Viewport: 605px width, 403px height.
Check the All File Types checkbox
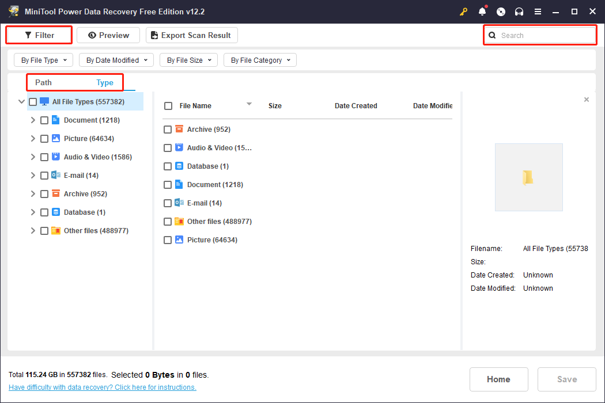pos(33,102)
